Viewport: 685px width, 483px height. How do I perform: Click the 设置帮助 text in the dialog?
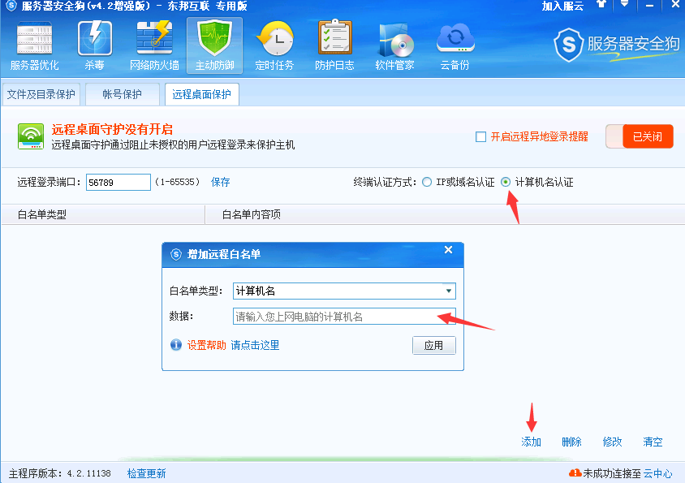207,345
